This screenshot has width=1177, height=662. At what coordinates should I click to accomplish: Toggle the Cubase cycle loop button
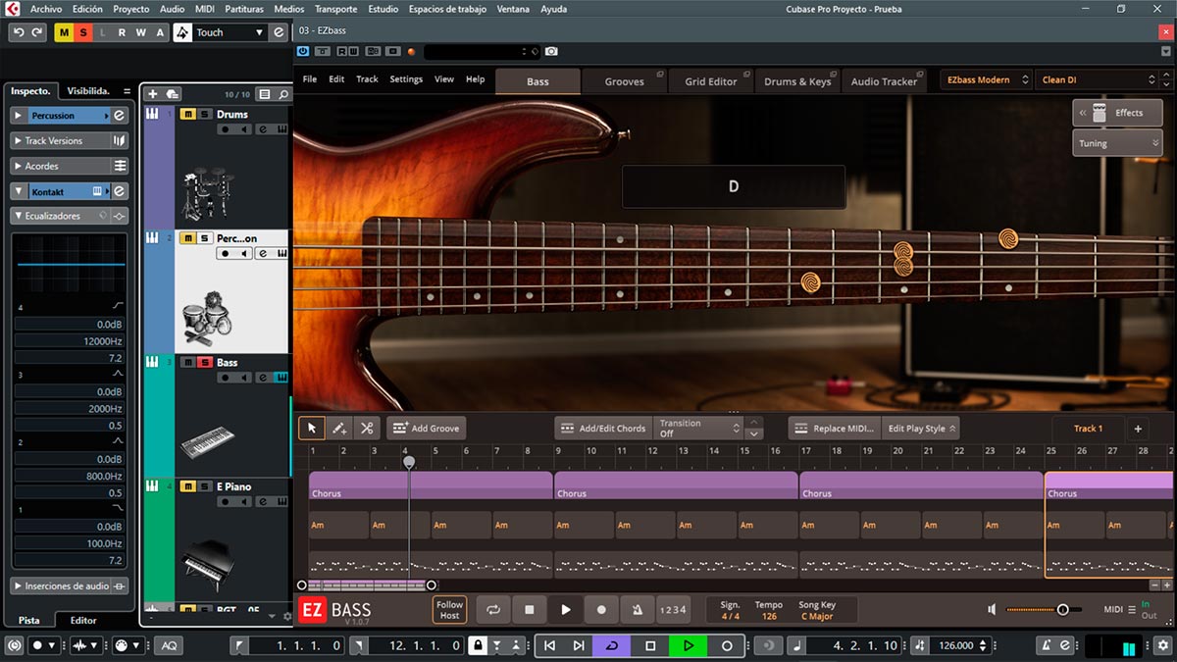click(x=612, y=645)
